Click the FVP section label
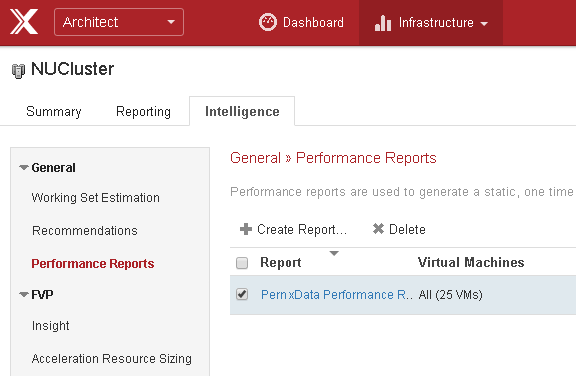Image resolution: width=576 pixels, height=376 pixels. tap(42, 294)
